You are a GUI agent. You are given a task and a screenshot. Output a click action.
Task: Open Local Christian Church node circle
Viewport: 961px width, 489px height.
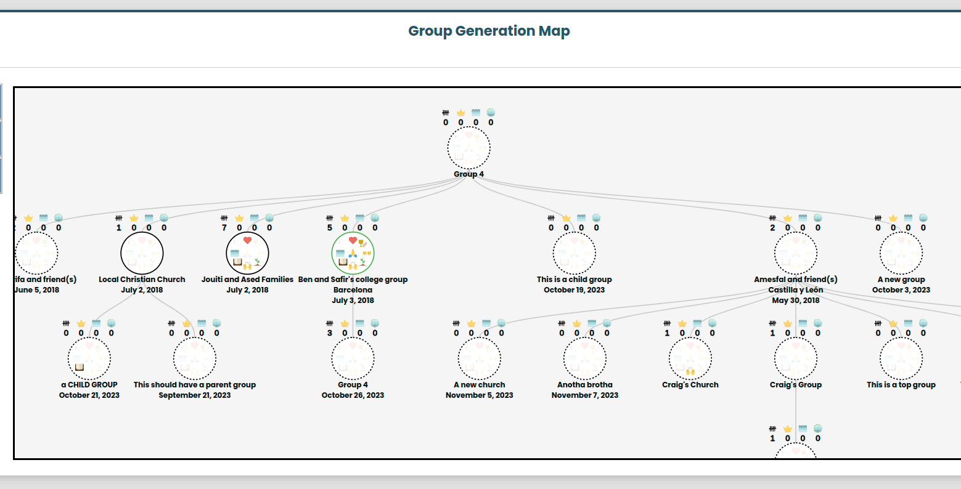(142, 253)
